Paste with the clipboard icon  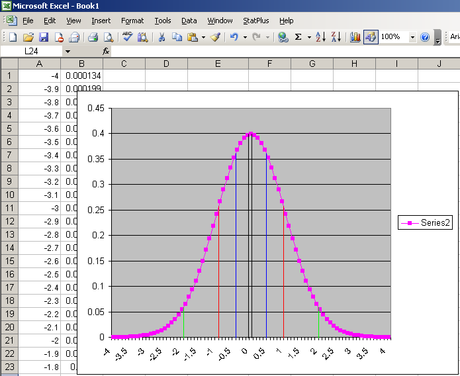pyautogui.click(x=193, y=37)
